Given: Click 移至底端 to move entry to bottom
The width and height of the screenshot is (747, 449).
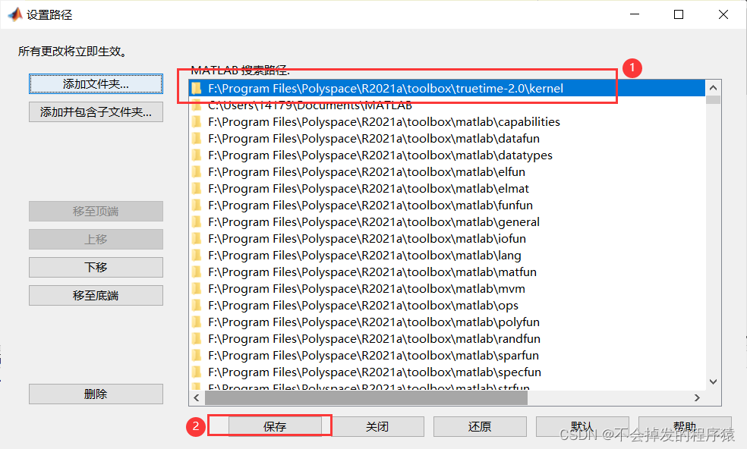Looking at the screenshot, I should (96, 295).
